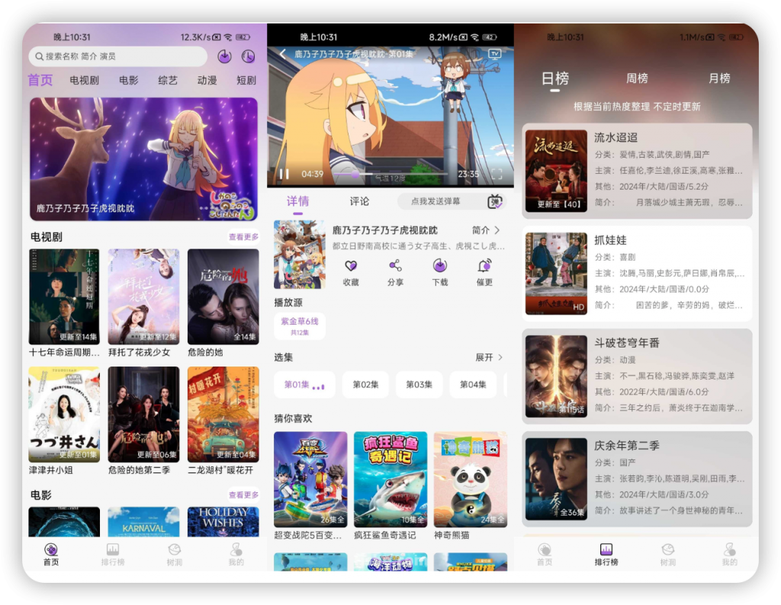The width and height of the screenshot is (781, 605).
Task: Tap the battery icon in the player status bar
Action: (x=490, y=37)
